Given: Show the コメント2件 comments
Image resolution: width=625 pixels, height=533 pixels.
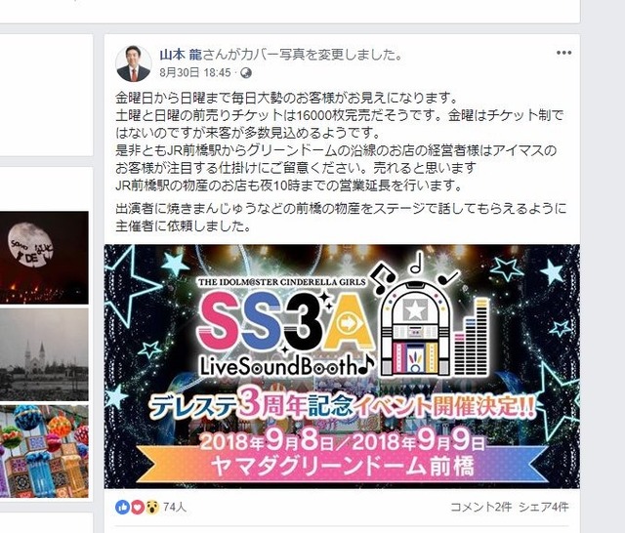Looking at the screenshot, I should (480, 507).
